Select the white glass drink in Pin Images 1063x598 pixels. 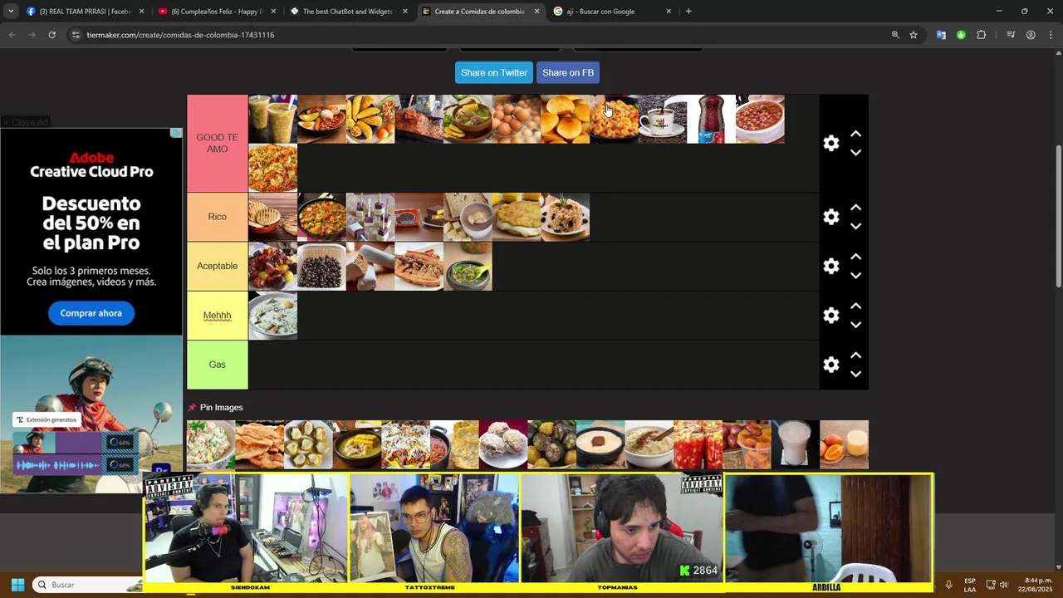pyautogui.click(x=795, y=444)
